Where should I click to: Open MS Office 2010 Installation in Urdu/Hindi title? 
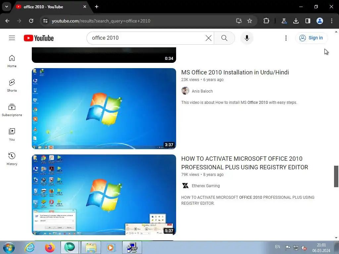(235, 72)
